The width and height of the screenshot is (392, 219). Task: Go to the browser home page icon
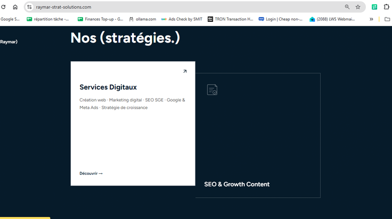(x=15, y=7)
